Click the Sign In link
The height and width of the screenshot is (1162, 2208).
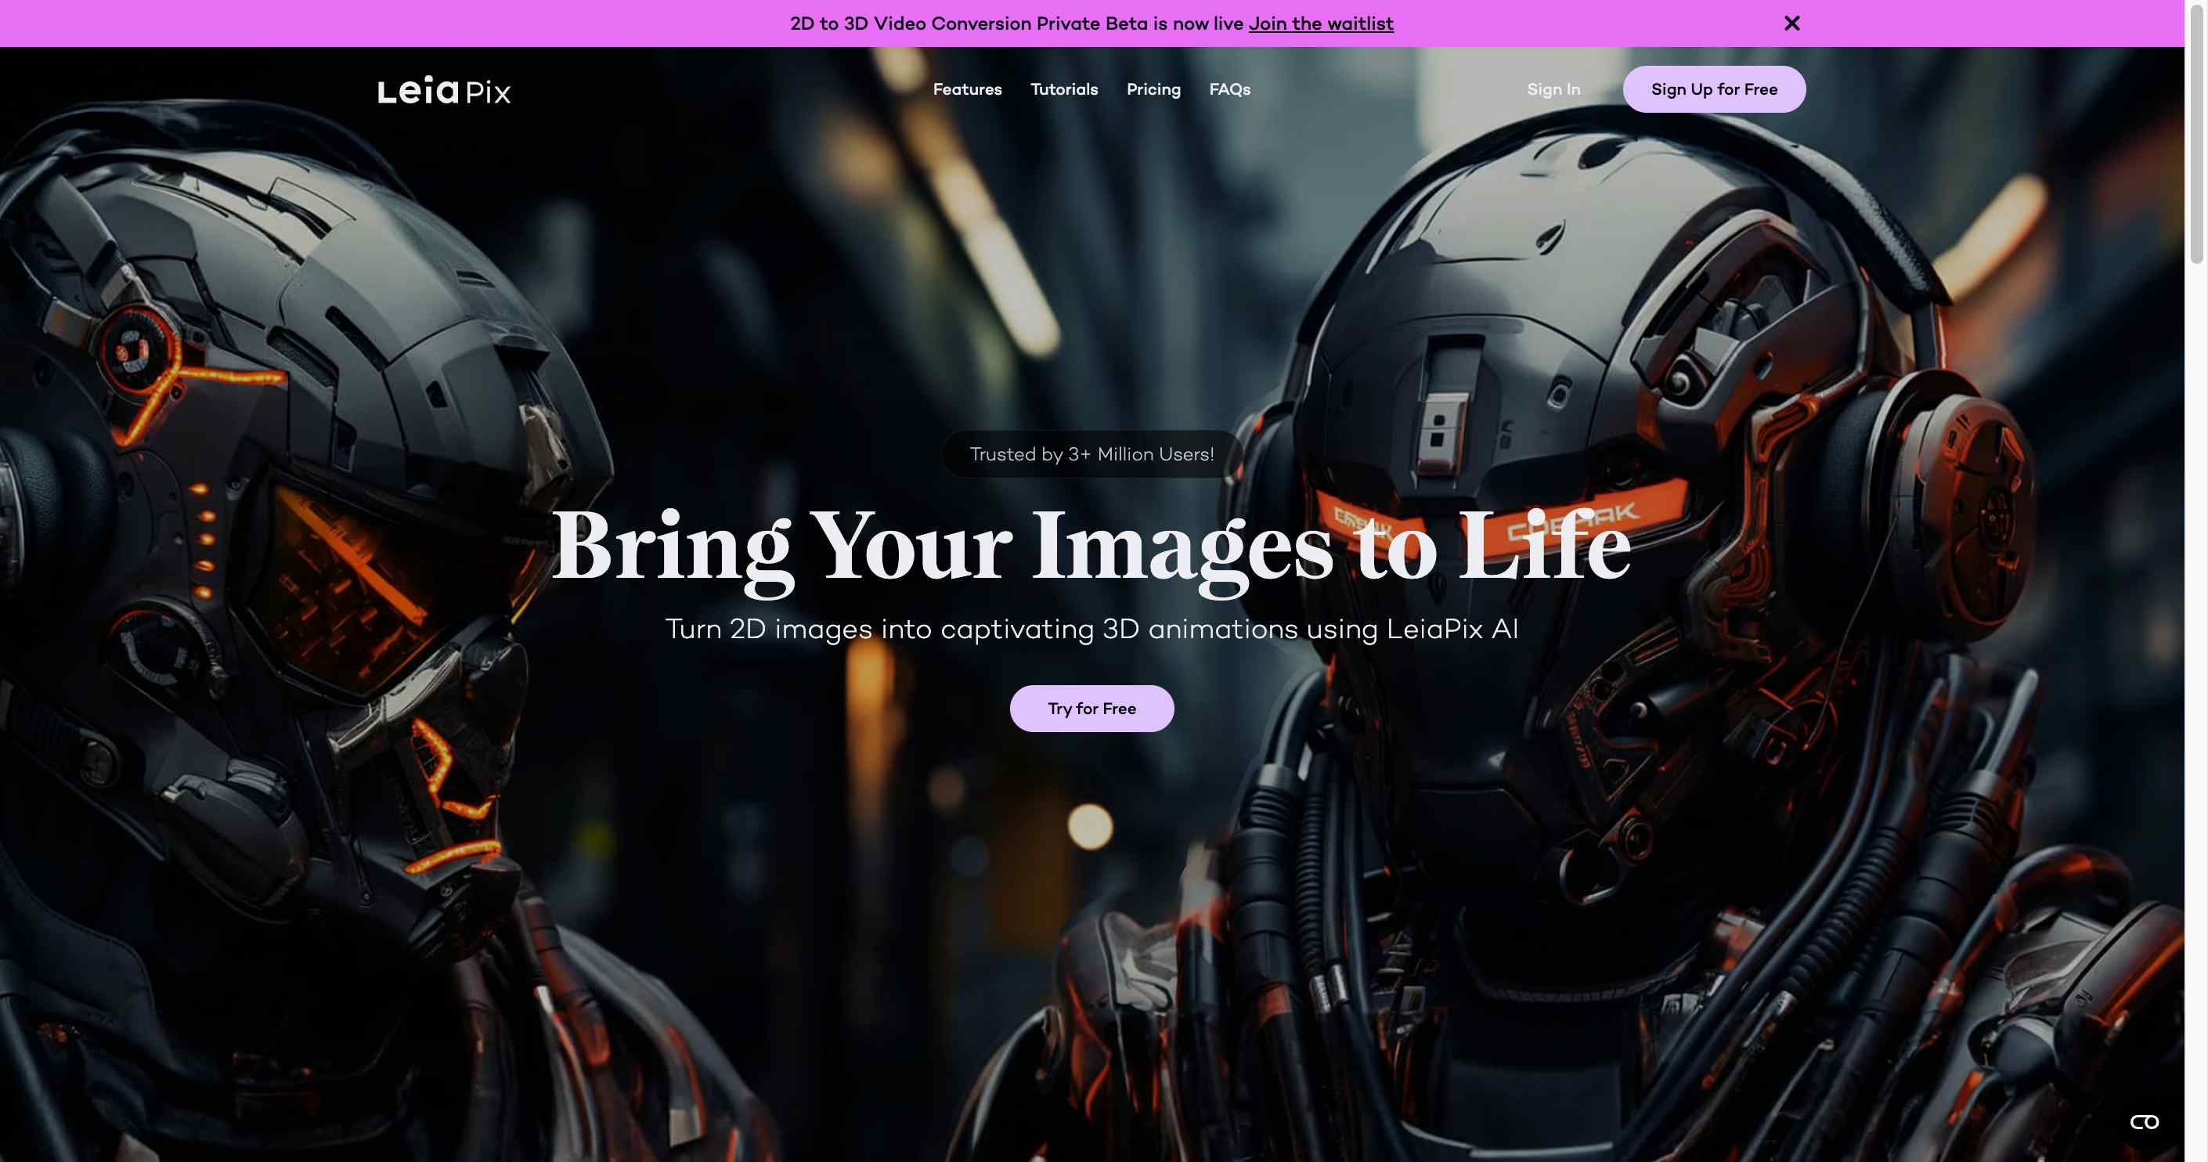point(1553,89)
